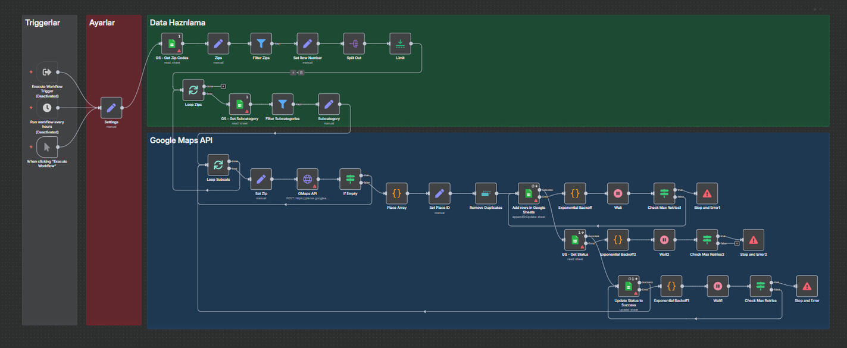The width and height of the screenshot is (847, 348).
Task: Open the Settings pencil node
Action: click(x=111, y=108)
